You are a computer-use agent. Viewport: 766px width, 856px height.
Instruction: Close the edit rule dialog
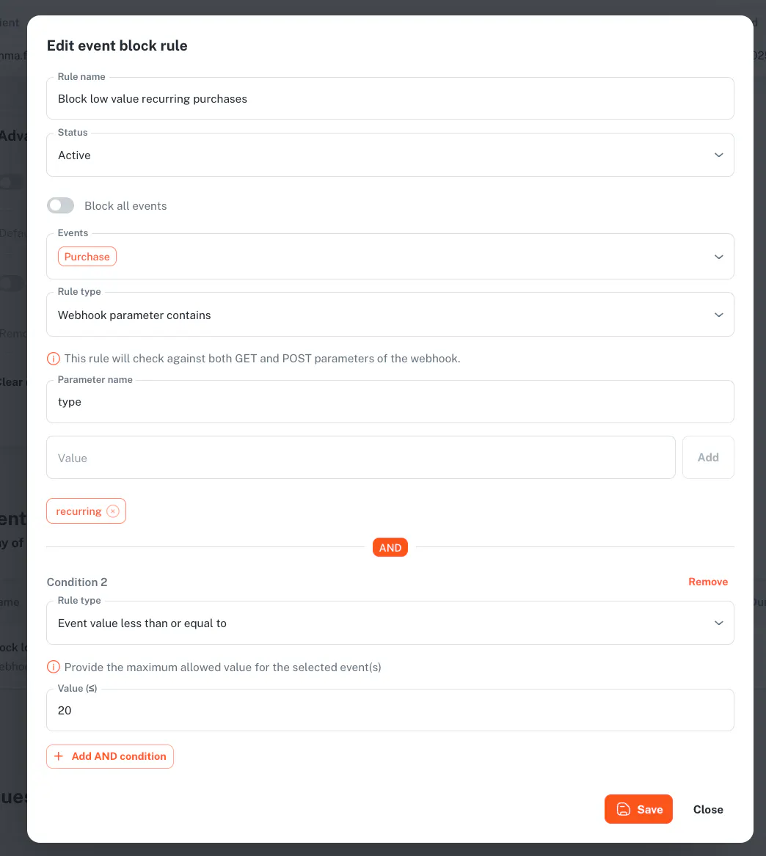(708, 809)
